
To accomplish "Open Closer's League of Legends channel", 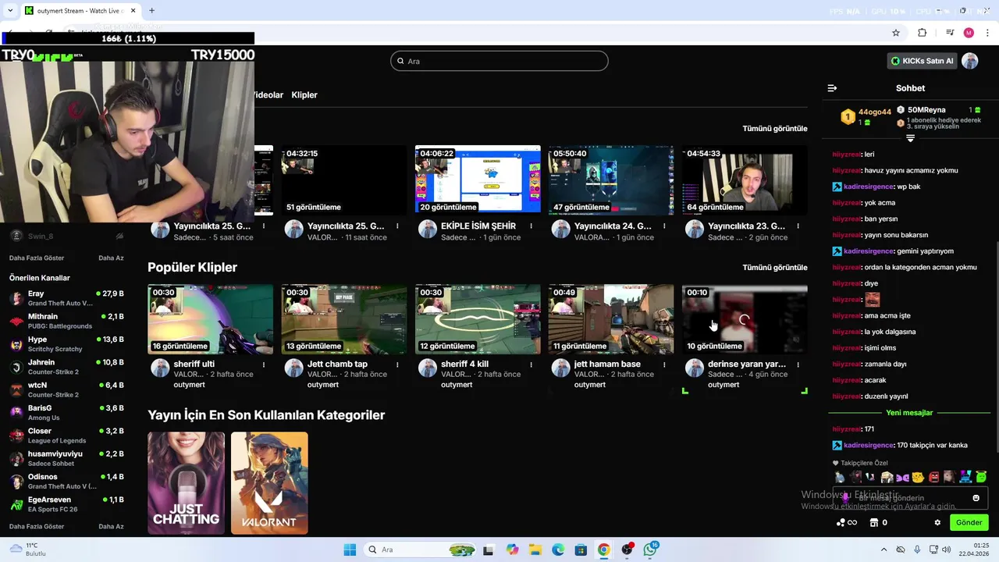I will tap(66, 436).
